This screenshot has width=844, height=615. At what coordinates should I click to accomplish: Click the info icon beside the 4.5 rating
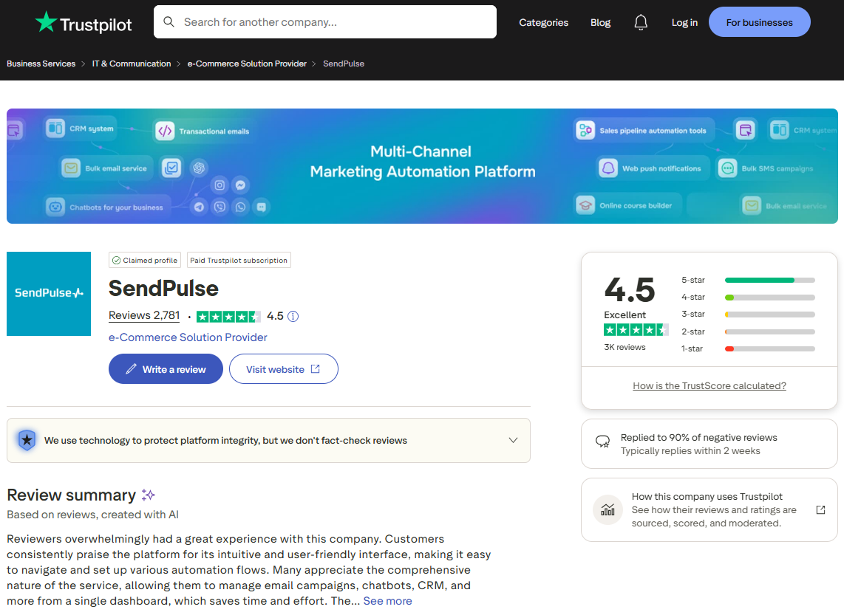293,316
